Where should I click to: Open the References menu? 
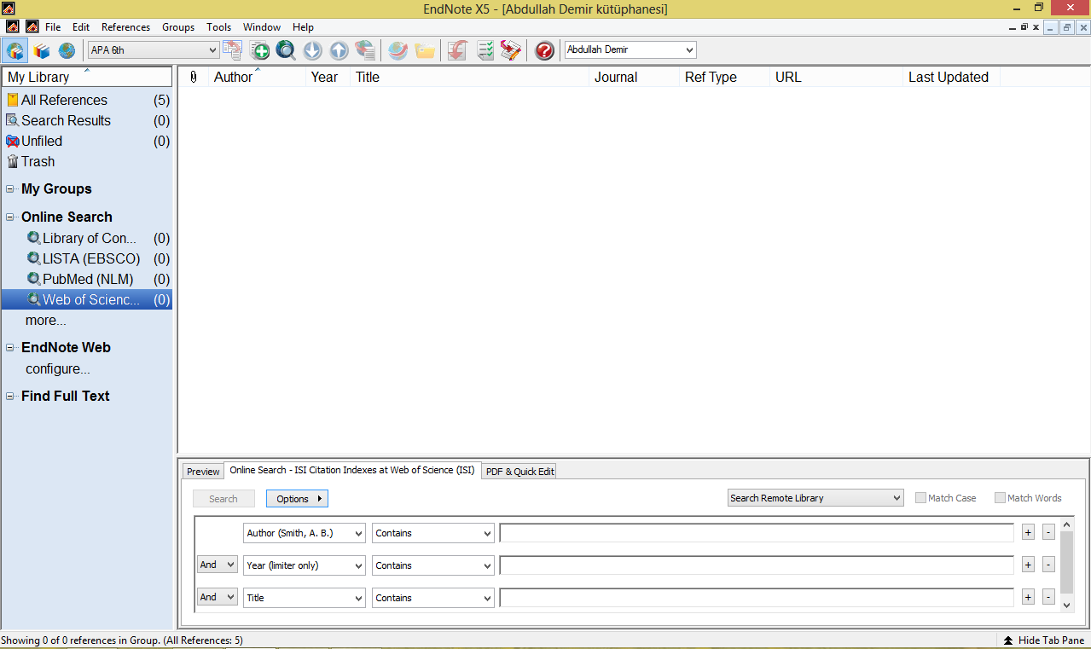pos(125,27)
